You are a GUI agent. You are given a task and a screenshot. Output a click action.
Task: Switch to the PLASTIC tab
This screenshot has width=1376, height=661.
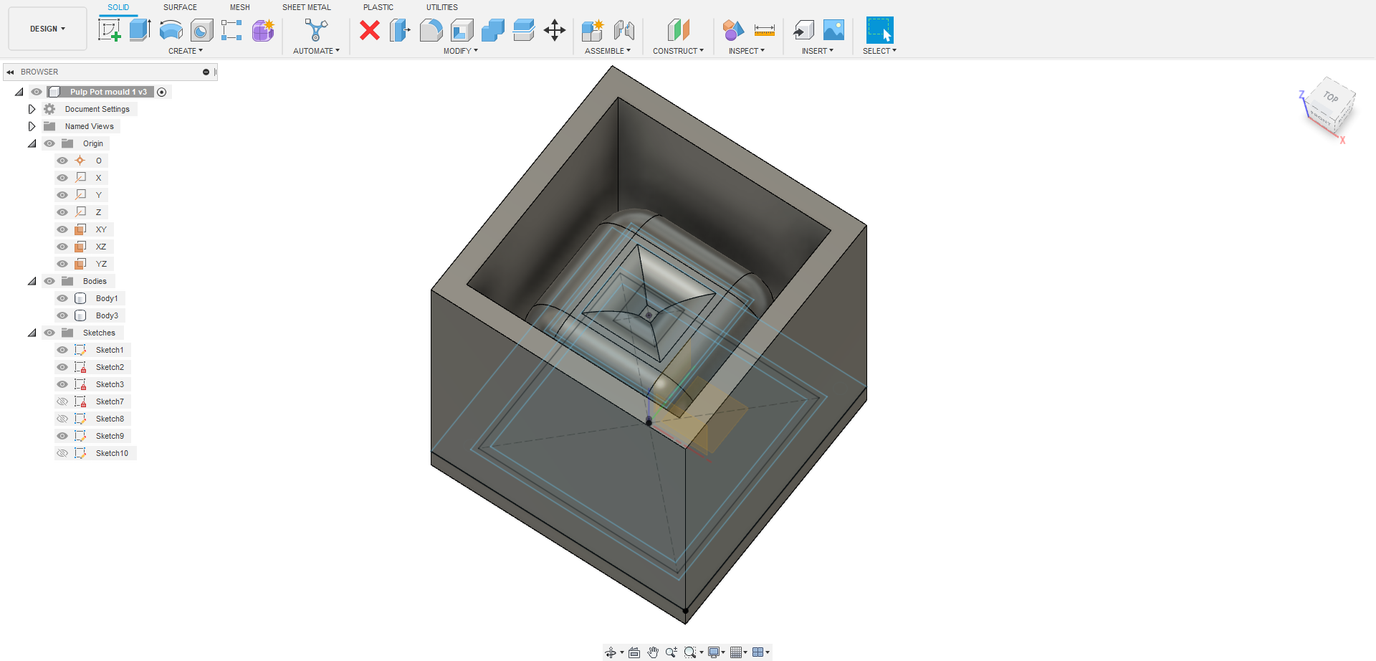(378, 7)
